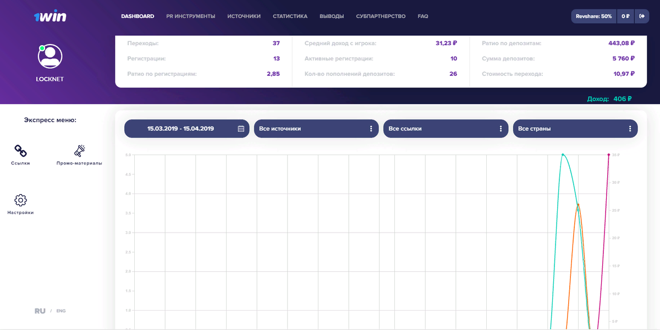
Task: Click the Доход: 406 ₽ label
Action: click(609, 99)
